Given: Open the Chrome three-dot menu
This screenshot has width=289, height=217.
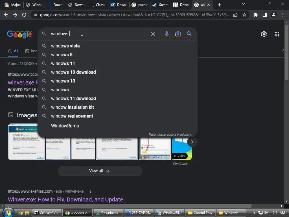Looking at the screenshot, I should [283, 15].
